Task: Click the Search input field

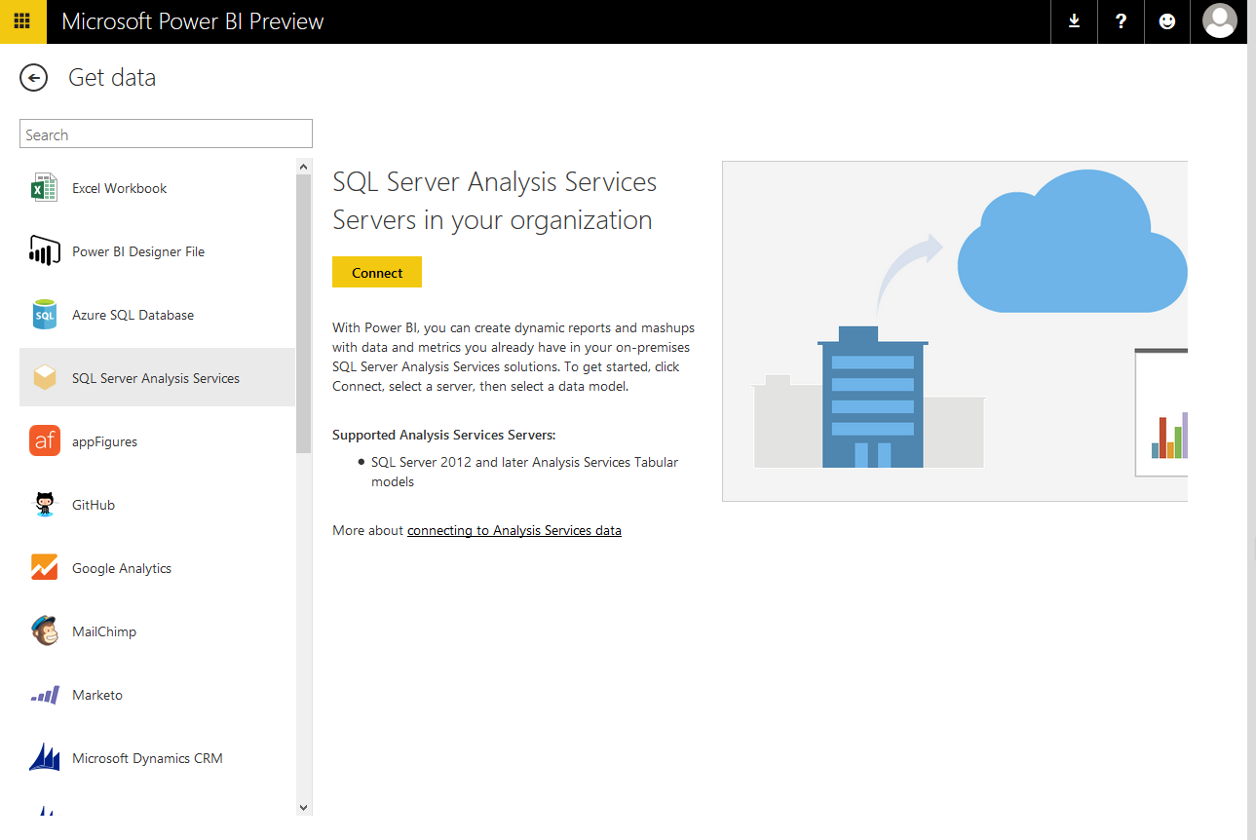Action: tap(166, 134)
